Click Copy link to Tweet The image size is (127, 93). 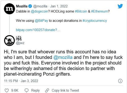[x=65, y=90]
